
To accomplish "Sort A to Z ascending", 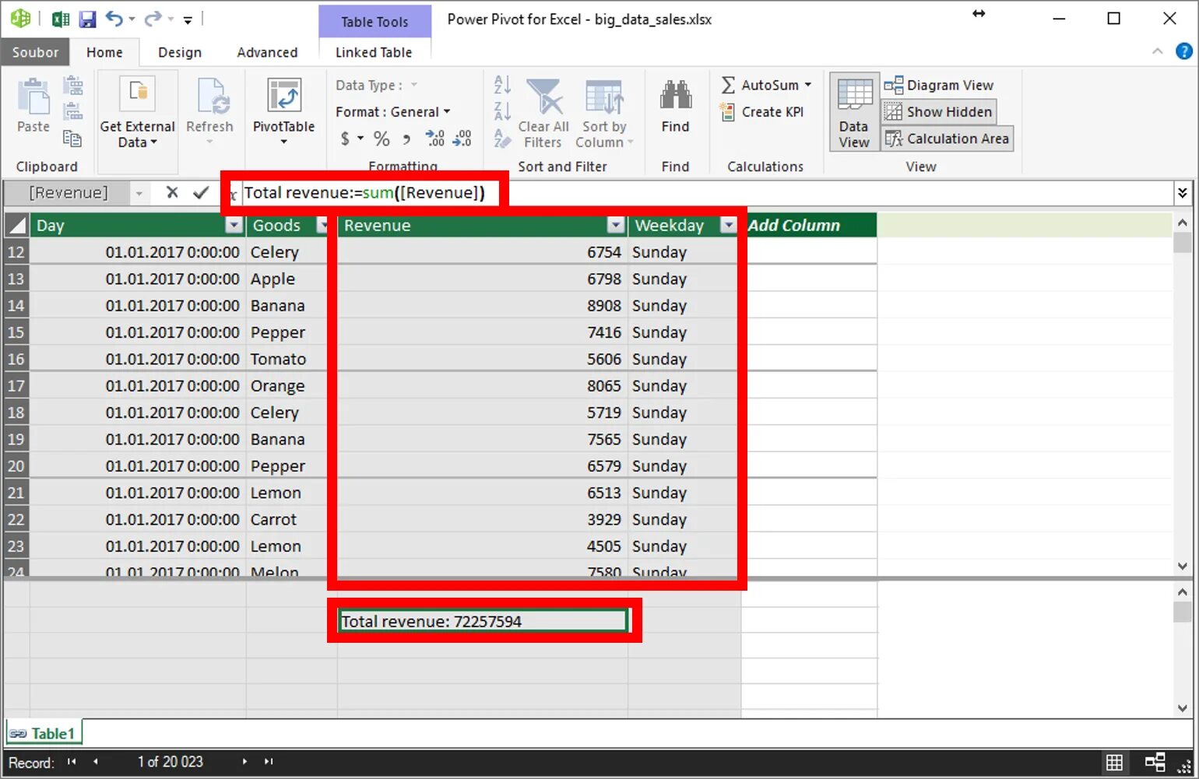I will [x=502, y=85].
